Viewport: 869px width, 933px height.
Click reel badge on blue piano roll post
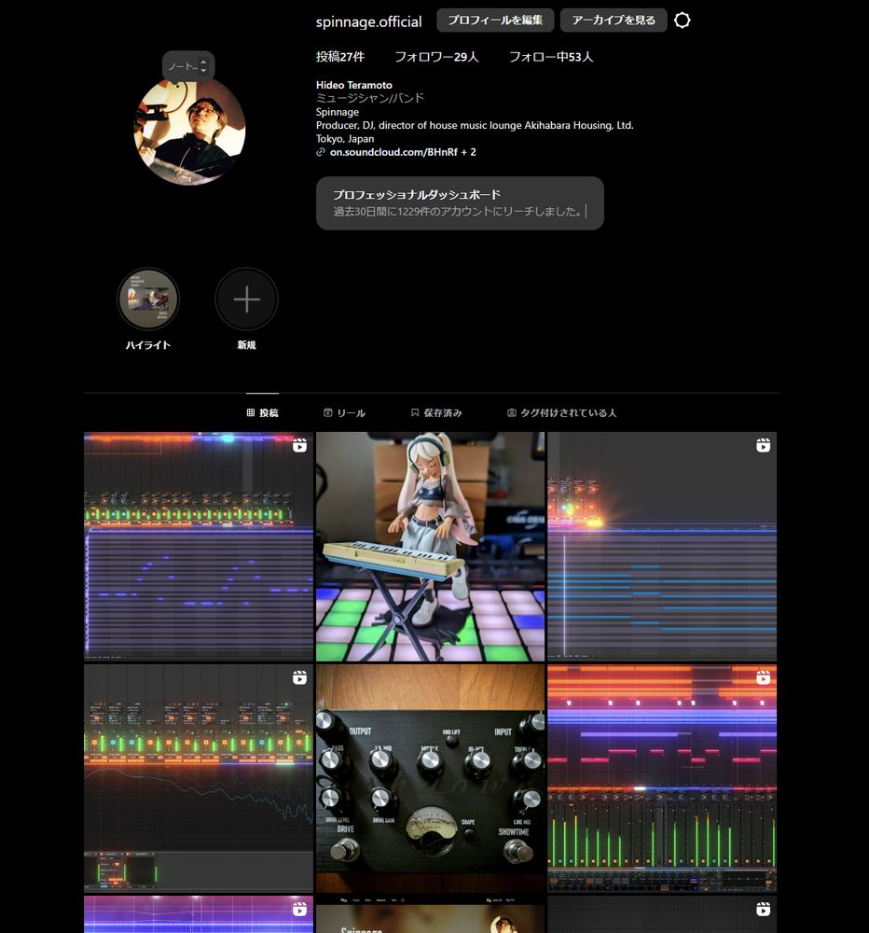(763, 446)
